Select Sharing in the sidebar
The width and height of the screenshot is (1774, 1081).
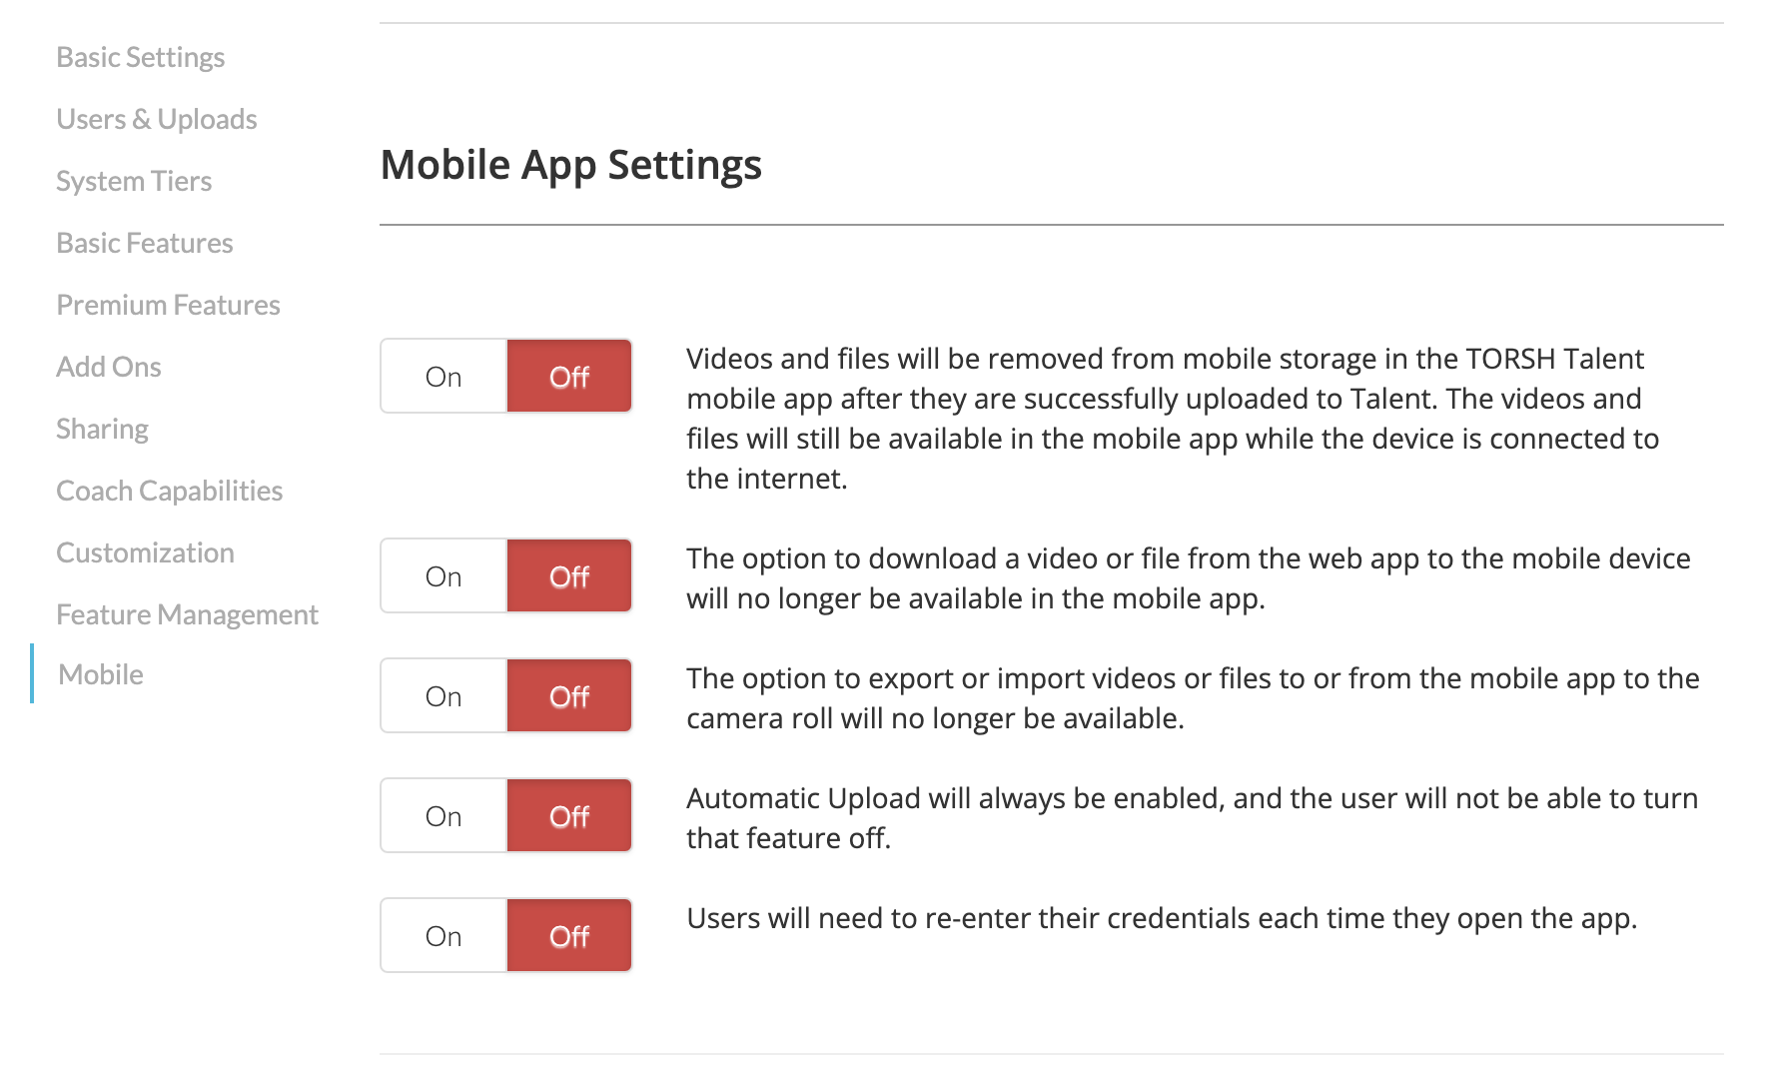click(x=102, y=430)
